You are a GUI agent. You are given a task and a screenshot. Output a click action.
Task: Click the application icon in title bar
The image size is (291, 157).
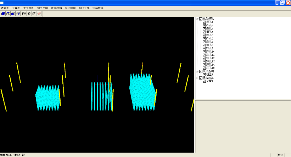[x=2, y=2]
